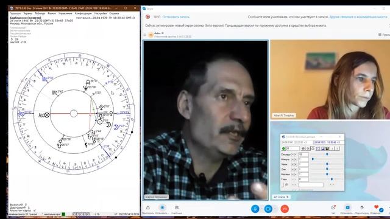Click the Venus glyph right of chart
Screen dimensions: 390x219
tap(111, 114)
